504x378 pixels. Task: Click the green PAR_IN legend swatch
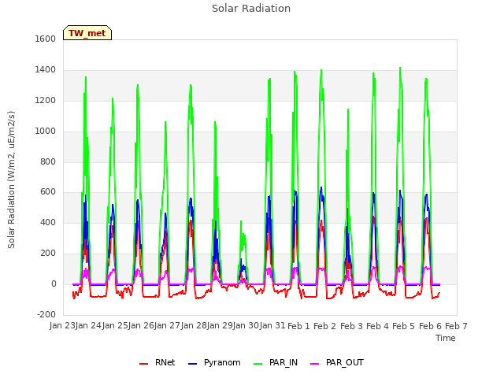(258, 364)
